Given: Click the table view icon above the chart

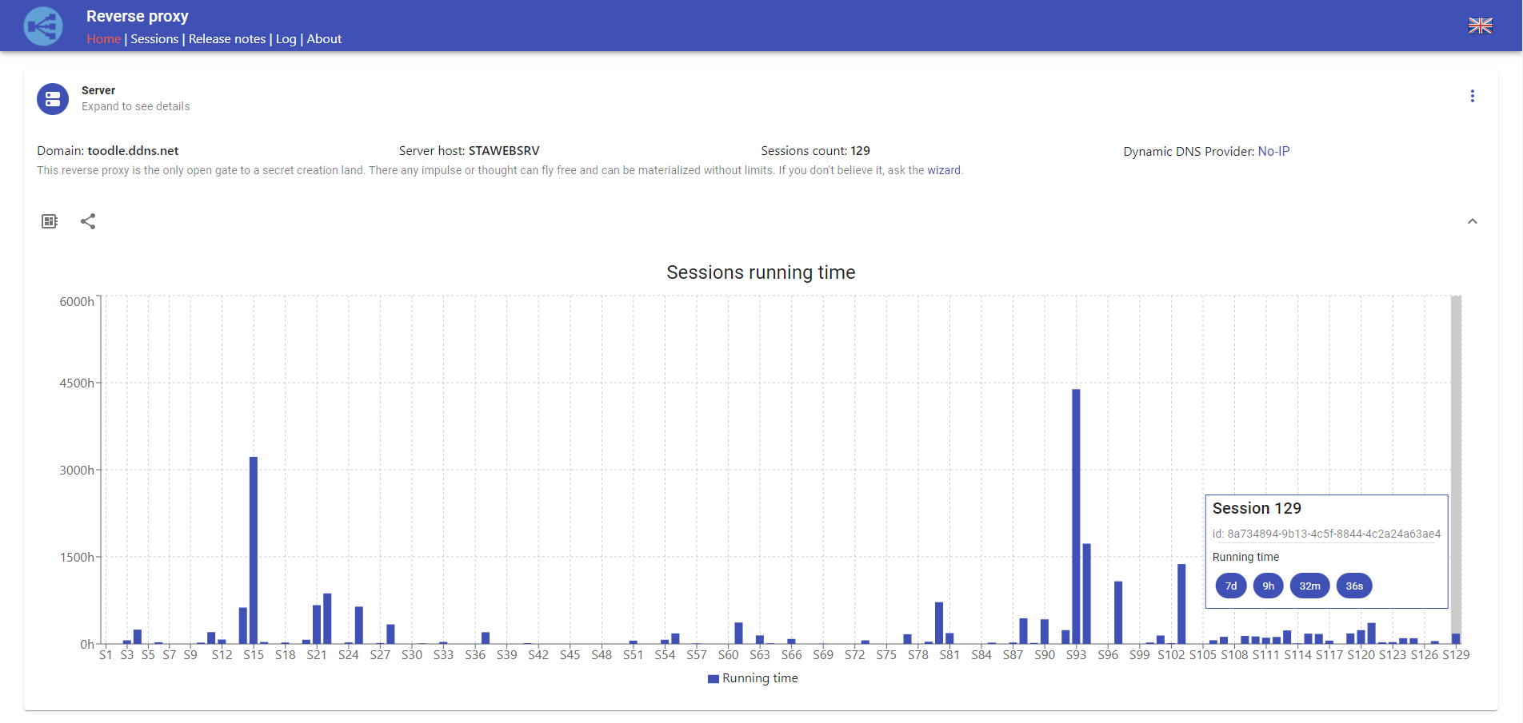Looking at the screenshot, I should pyautogui.click(x=50, y=221).
